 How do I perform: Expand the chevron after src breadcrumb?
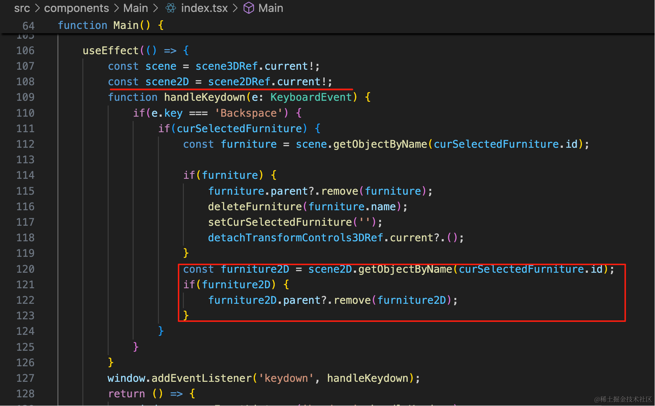37,8
